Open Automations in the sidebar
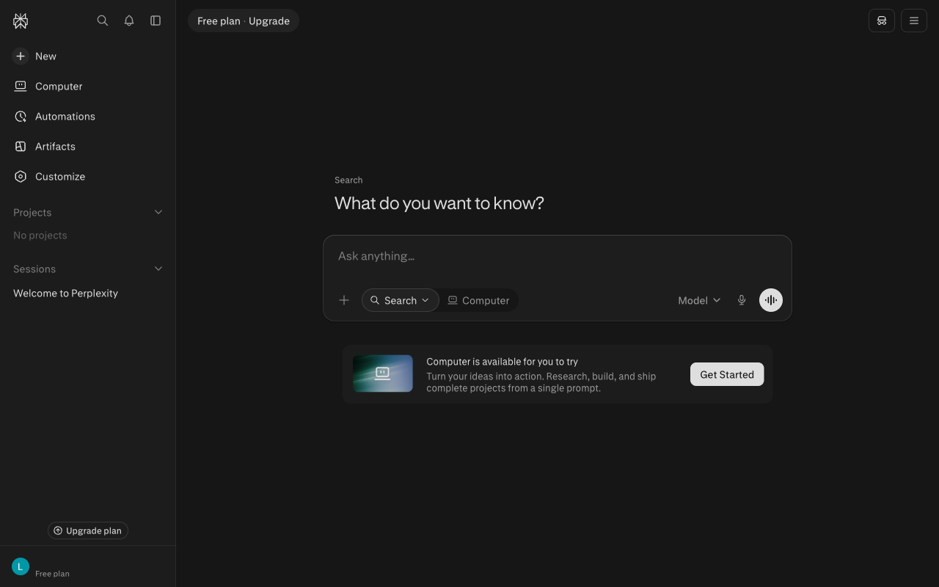Screen dimensions: 939x587 [88, 116]
